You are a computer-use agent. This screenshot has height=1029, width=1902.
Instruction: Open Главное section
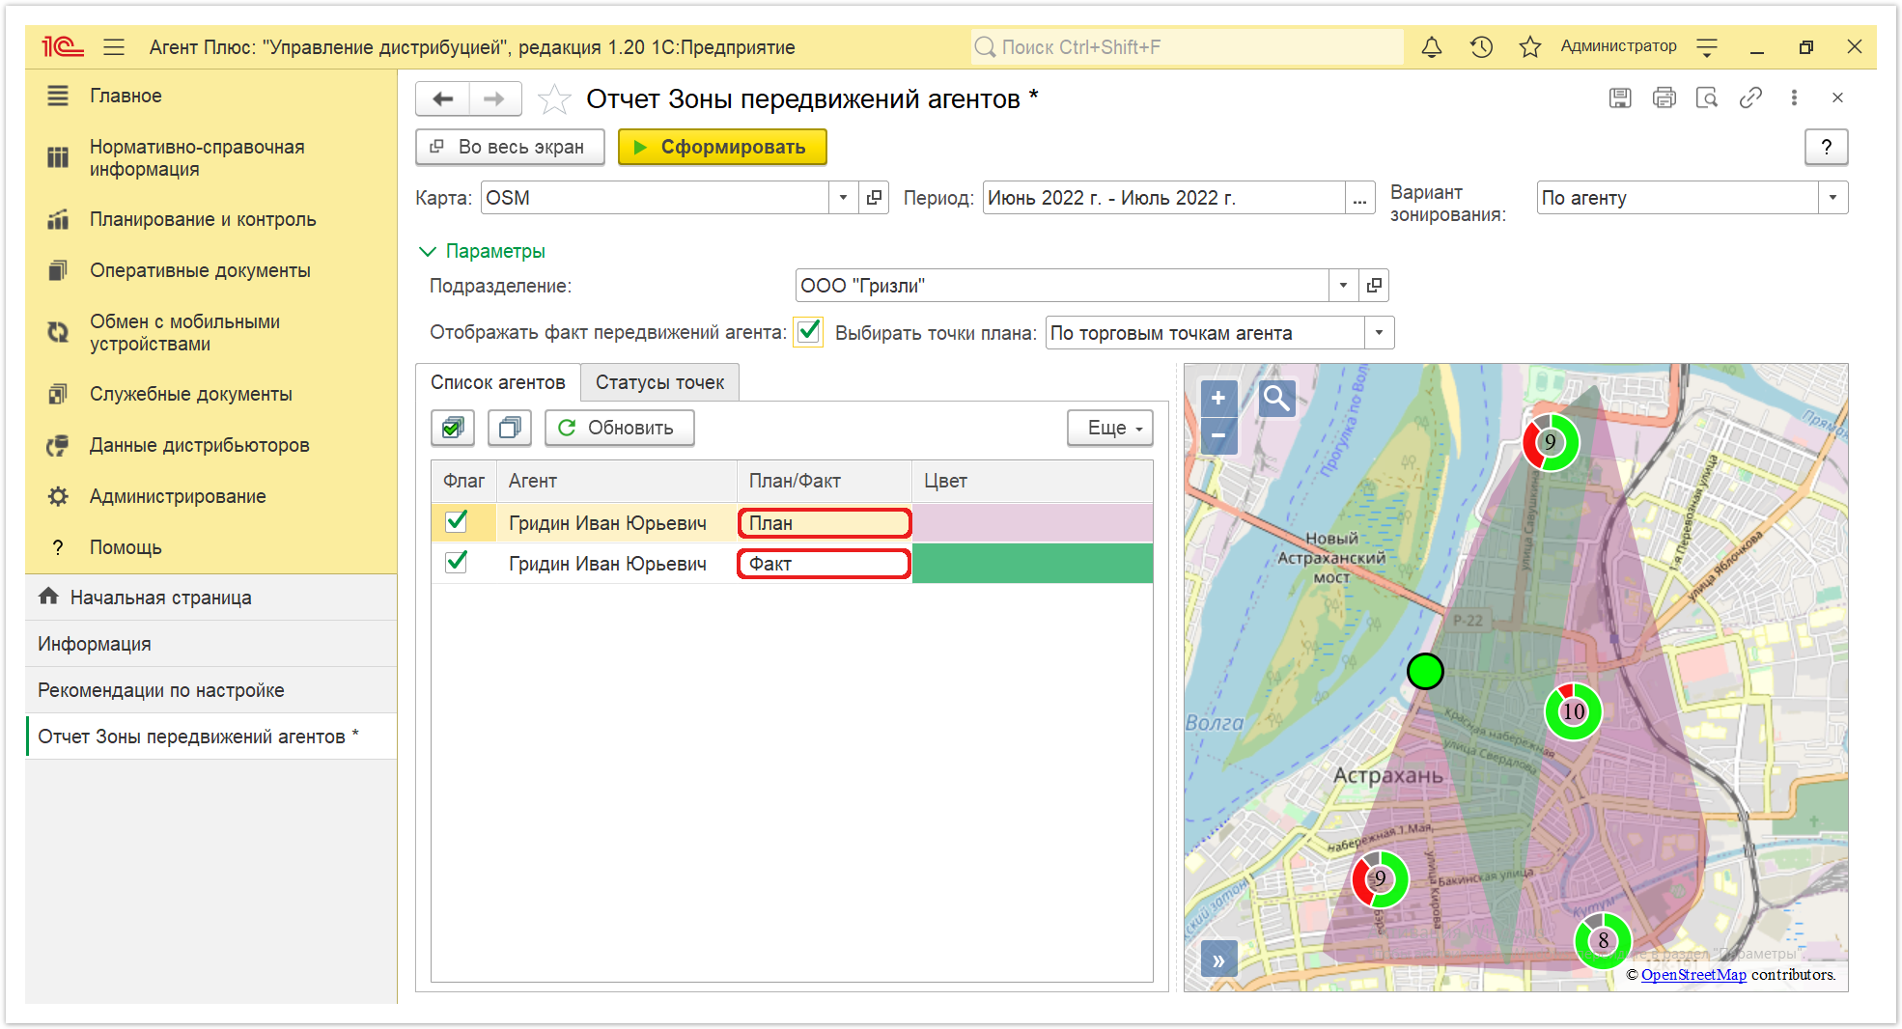click(x=126, y=96)
